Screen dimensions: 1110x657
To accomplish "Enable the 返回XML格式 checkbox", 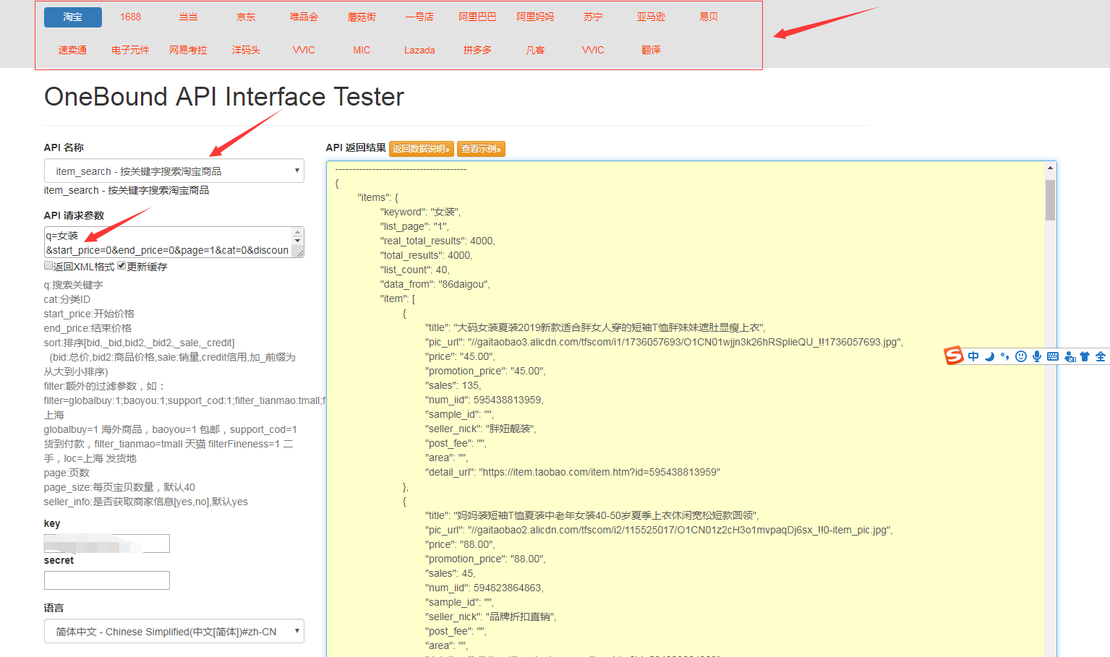I will pos(48,266).
